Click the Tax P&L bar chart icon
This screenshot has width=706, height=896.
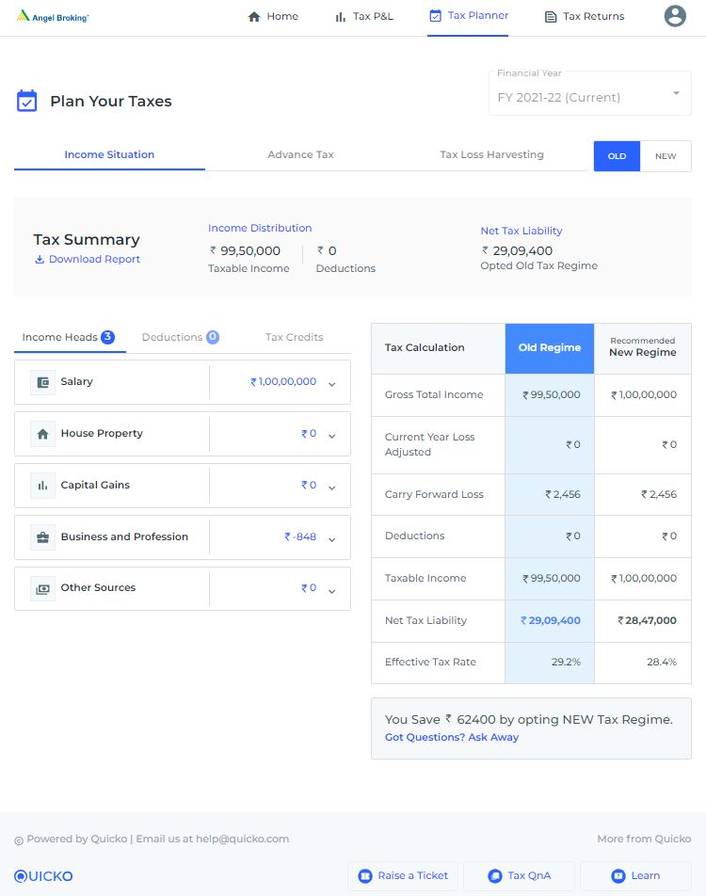pos(340,17)
